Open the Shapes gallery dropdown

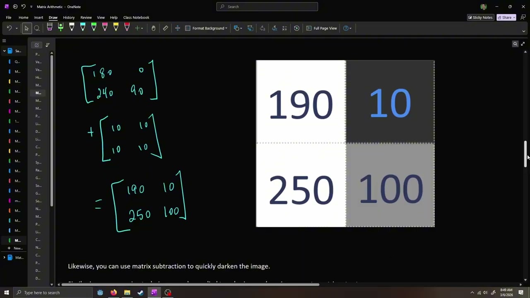[x=238, y=28]
